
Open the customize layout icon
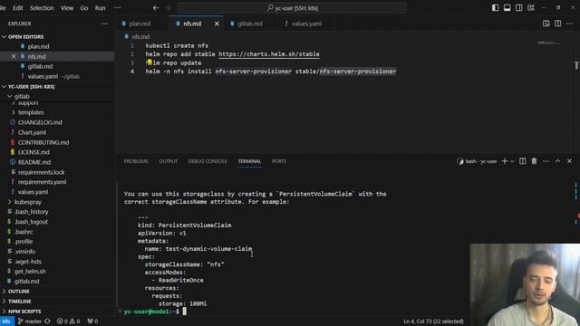(531, 8)
